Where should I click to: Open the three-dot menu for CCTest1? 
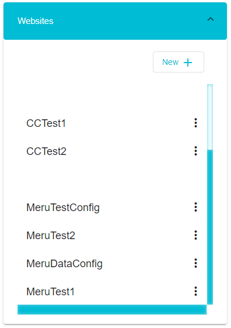tap(195, 123)
